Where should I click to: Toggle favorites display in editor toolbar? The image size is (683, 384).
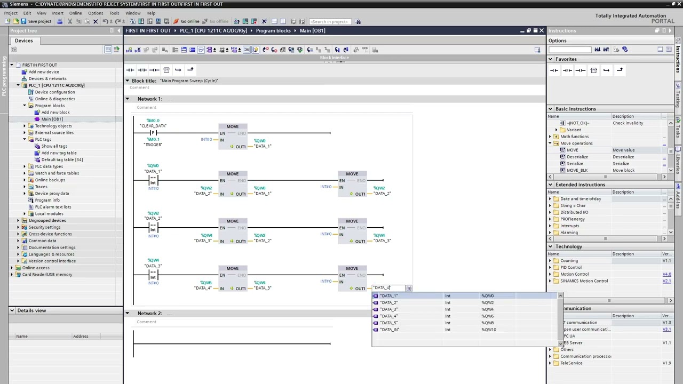coord(255,50)
